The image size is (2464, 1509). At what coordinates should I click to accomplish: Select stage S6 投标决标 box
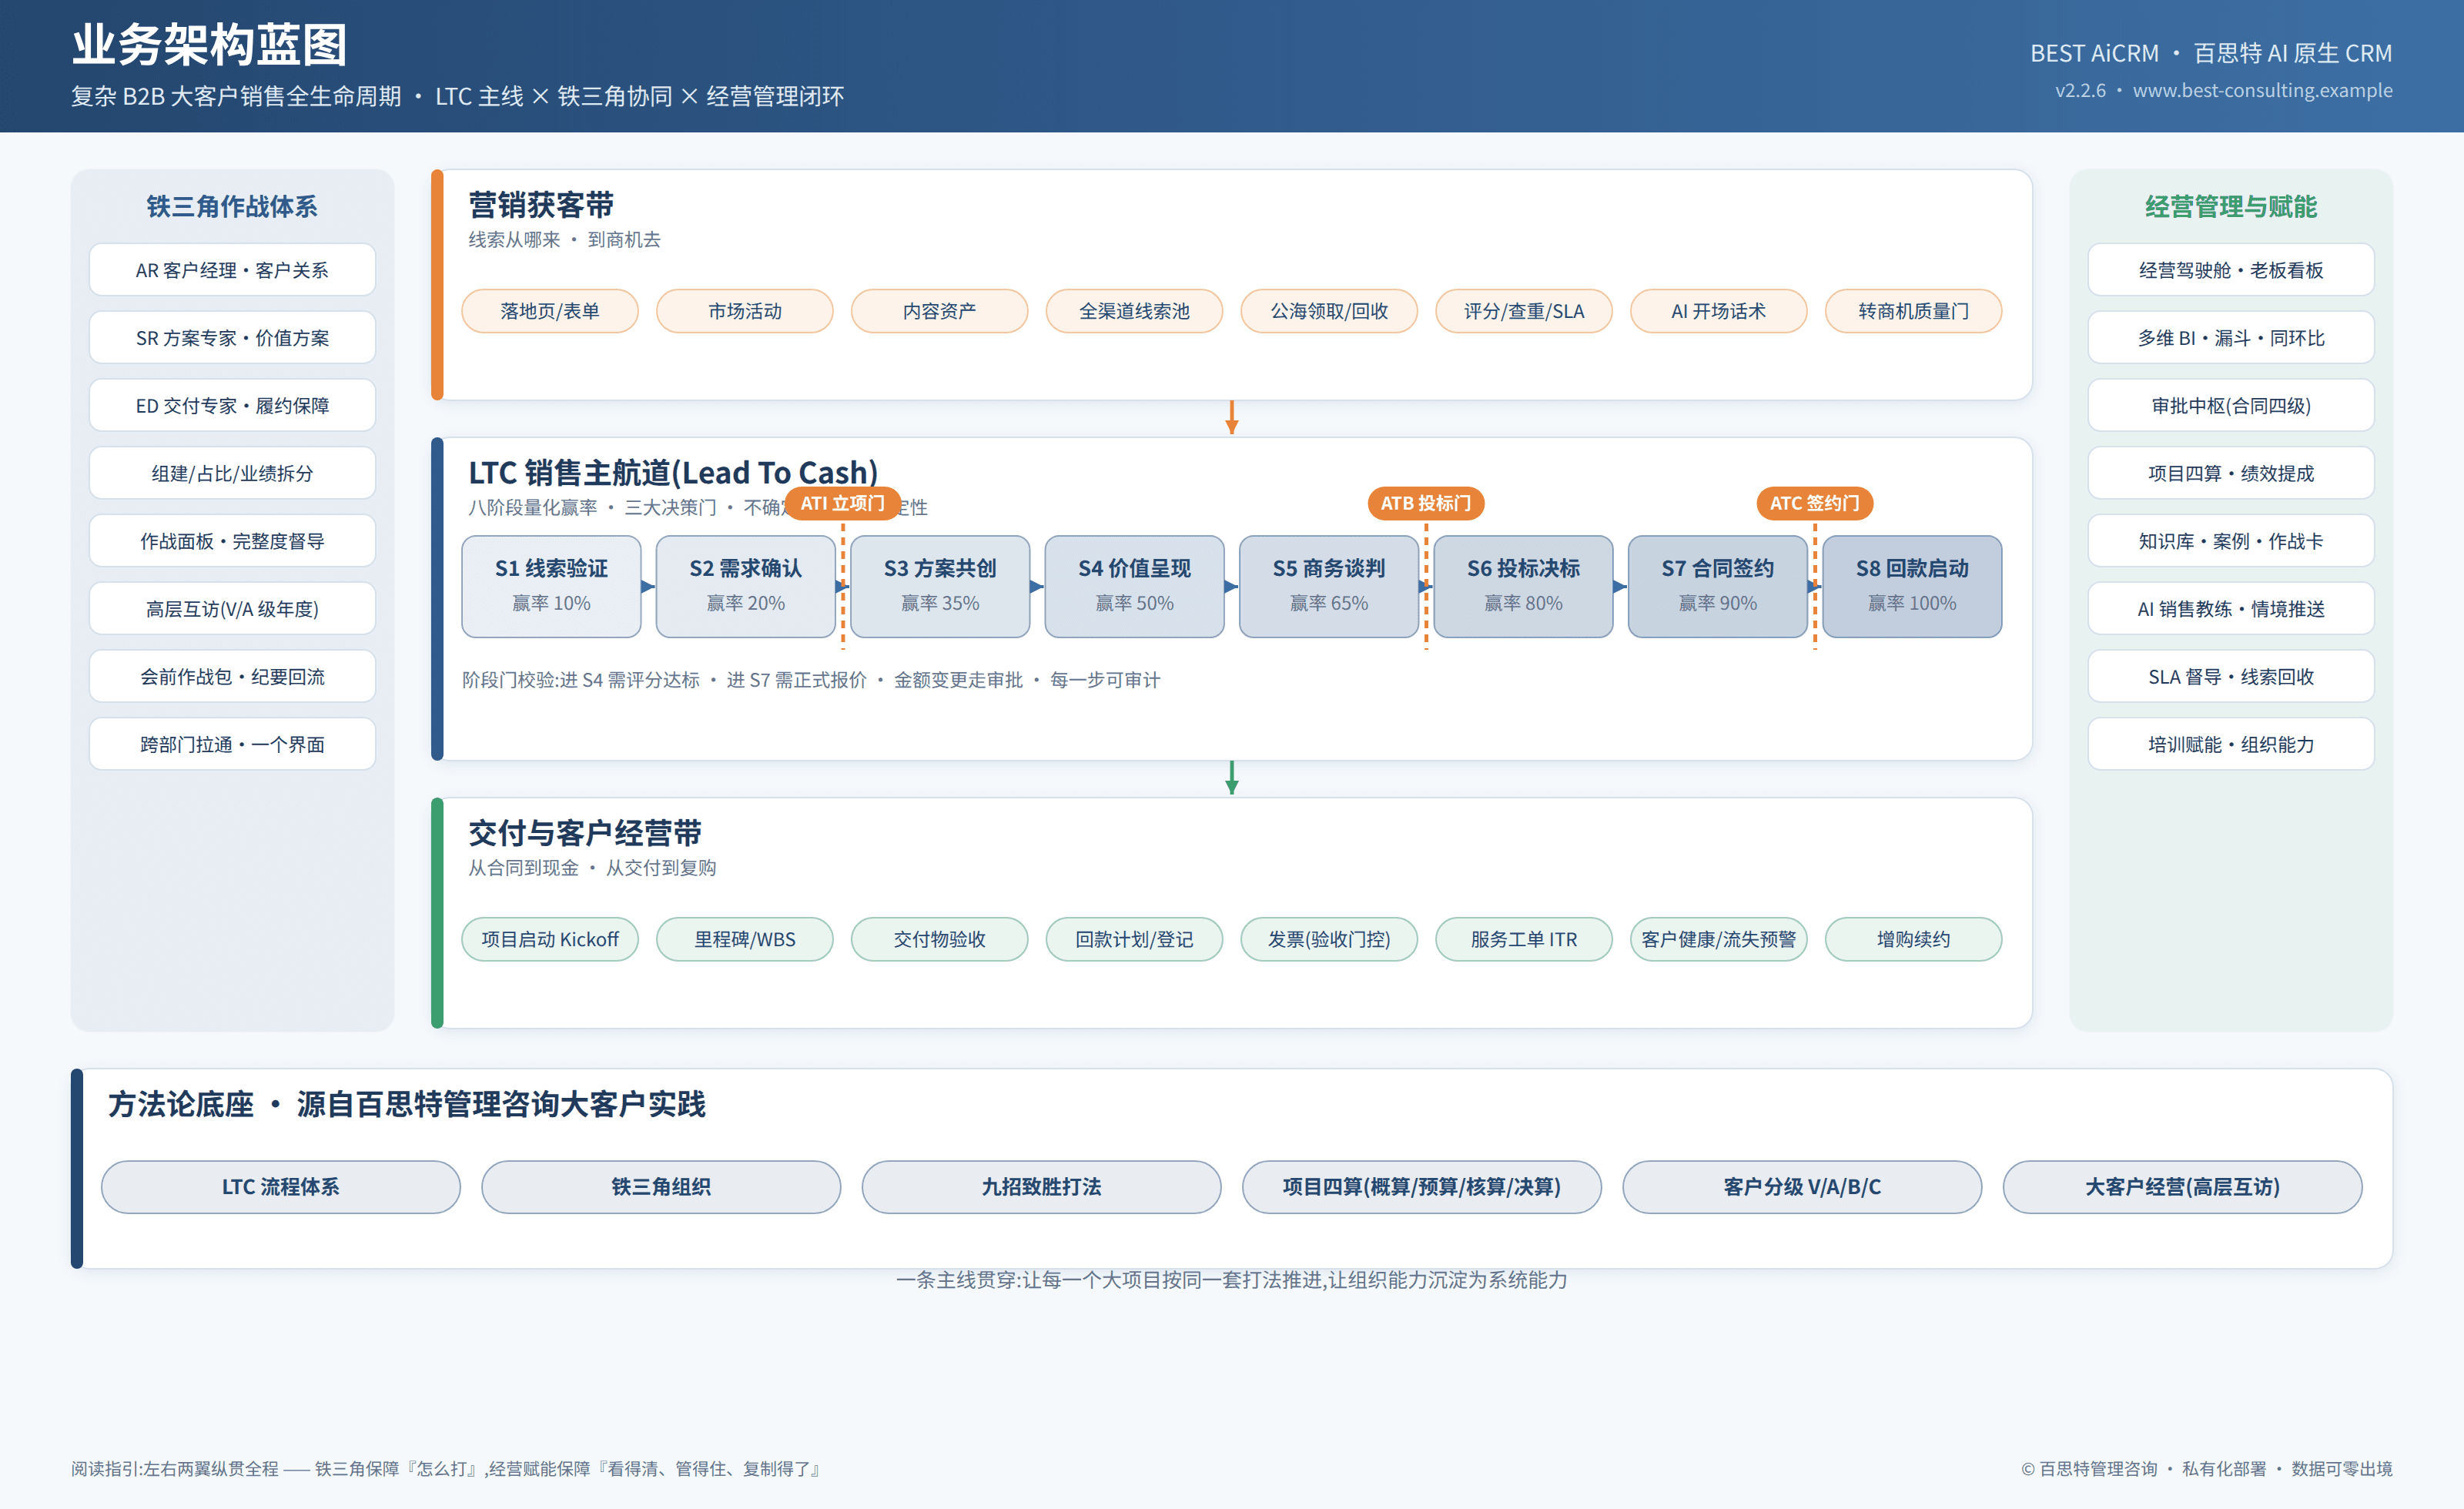click(x=1523, y=586)
